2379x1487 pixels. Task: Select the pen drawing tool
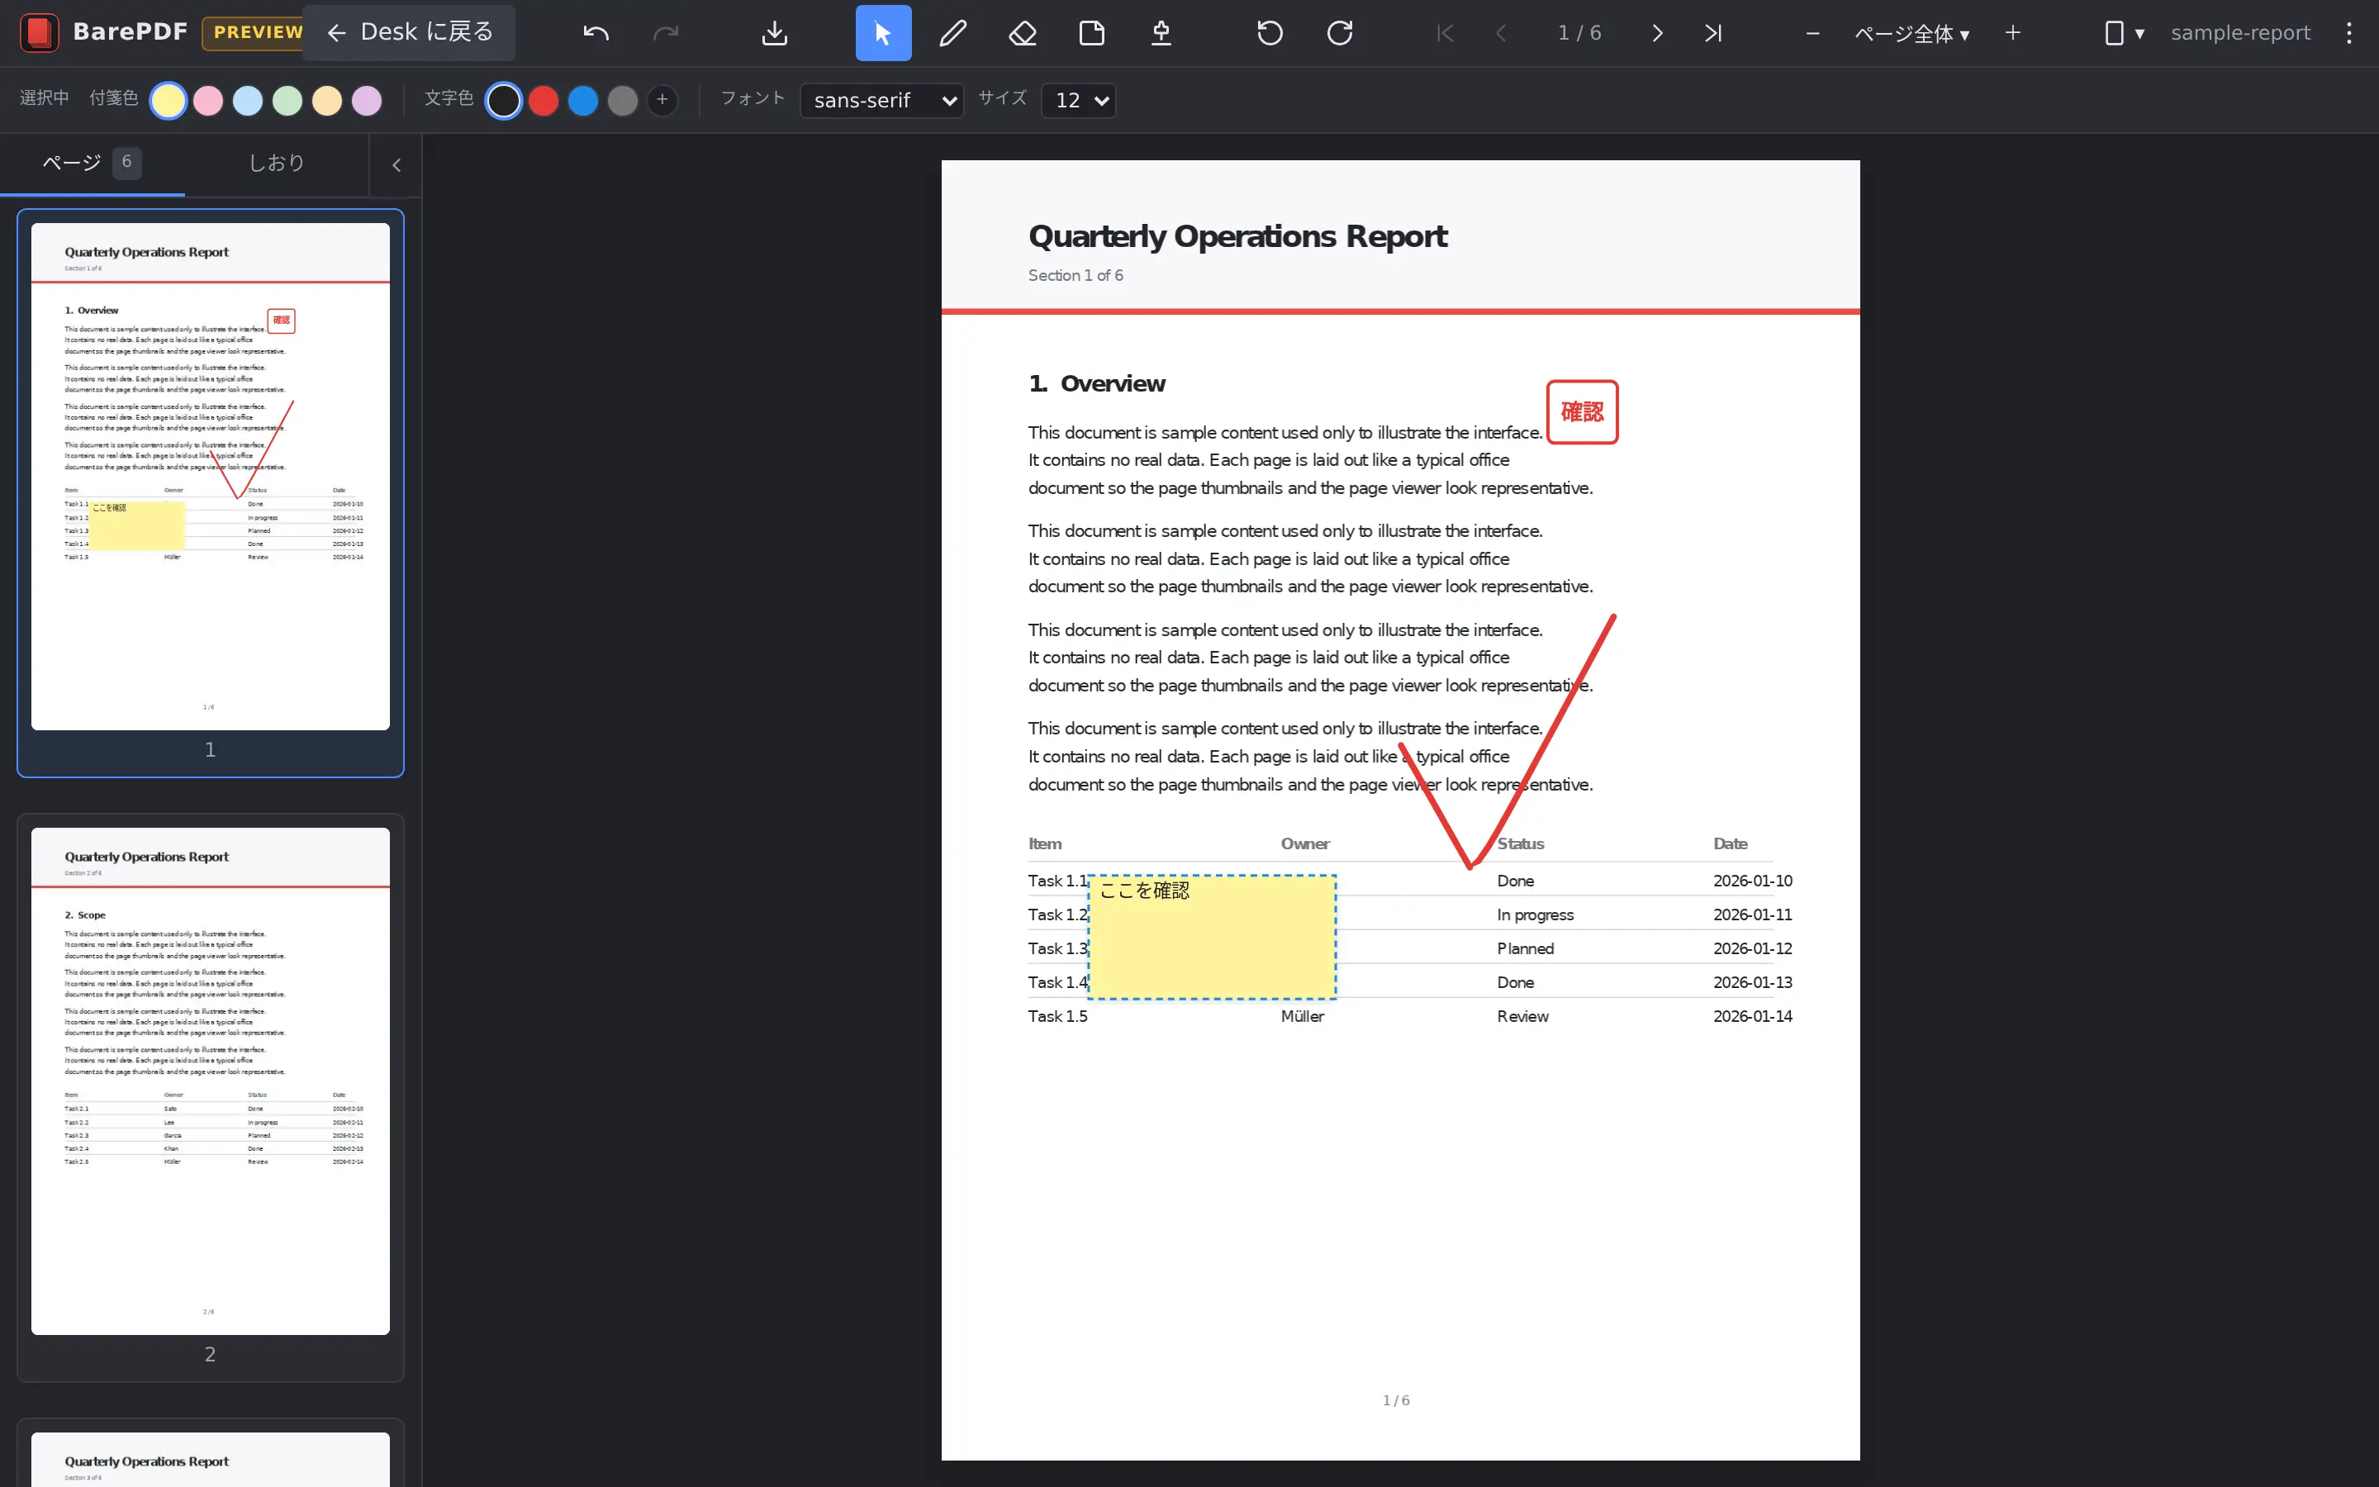(952, 32)
